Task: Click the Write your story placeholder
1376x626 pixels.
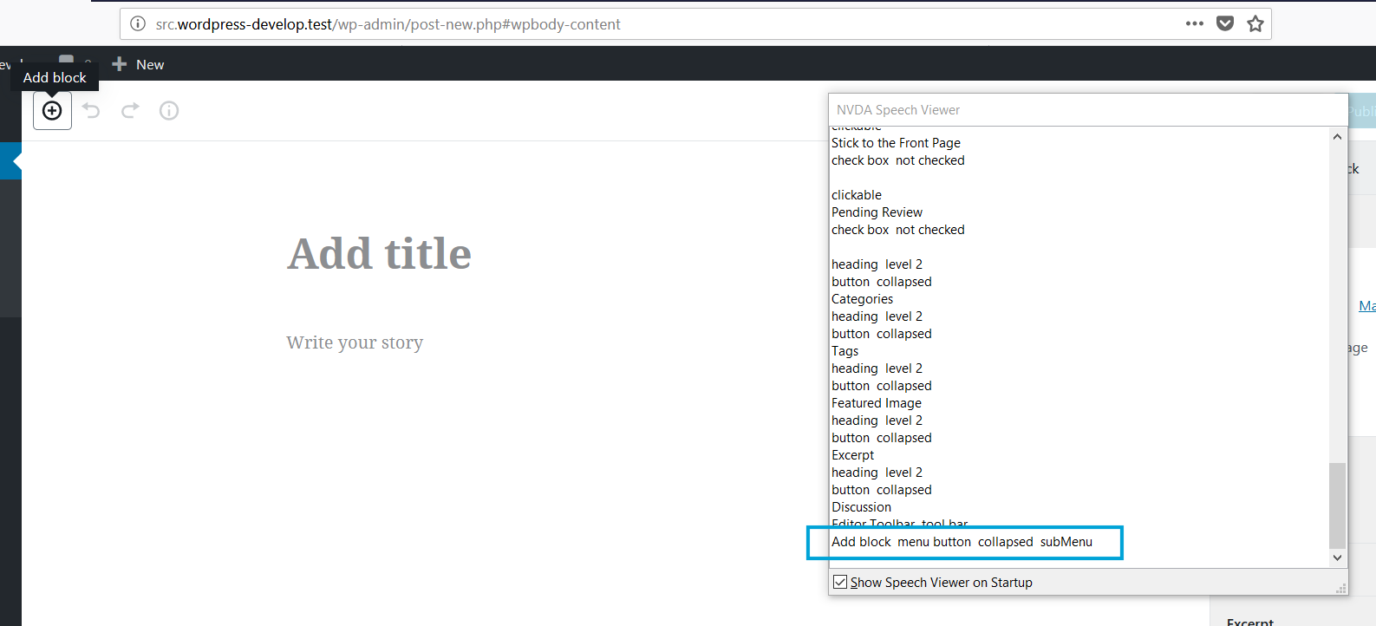Action: pyautogui.click(x=355, y=342)
